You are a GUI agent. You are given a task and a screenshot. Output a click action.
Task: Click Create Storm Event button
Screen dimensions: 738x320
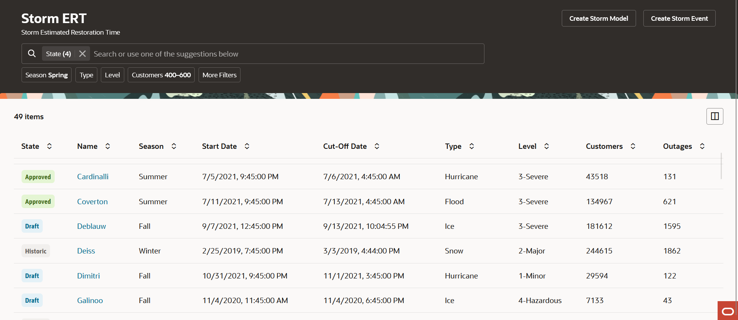tap(679, 18)
